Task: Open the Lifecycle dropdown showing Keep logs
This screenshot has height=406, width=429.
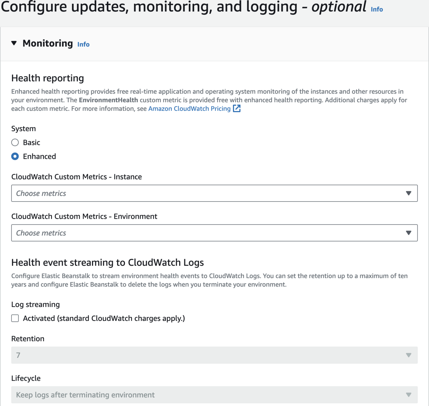Action: click(210, 395)
